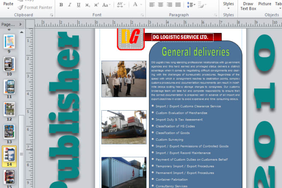The height and width of the screenshot is (188, 282).
Task: Insert a Picture
Action: (x=264, y=4)
